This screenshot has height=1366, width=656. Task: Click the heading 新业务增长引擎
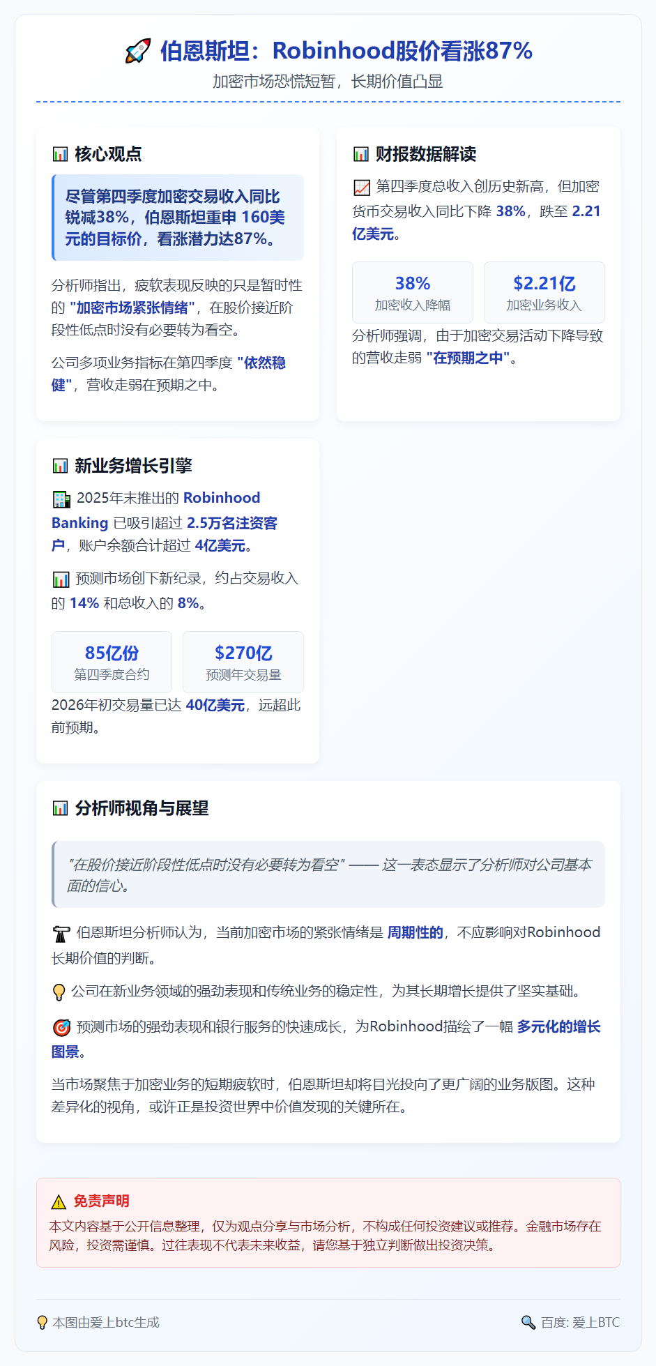[x=133, y=466]
